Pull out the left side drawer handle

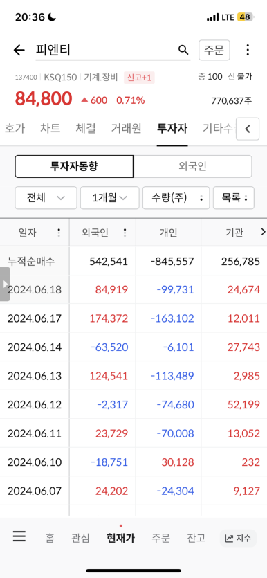[5, 285]
